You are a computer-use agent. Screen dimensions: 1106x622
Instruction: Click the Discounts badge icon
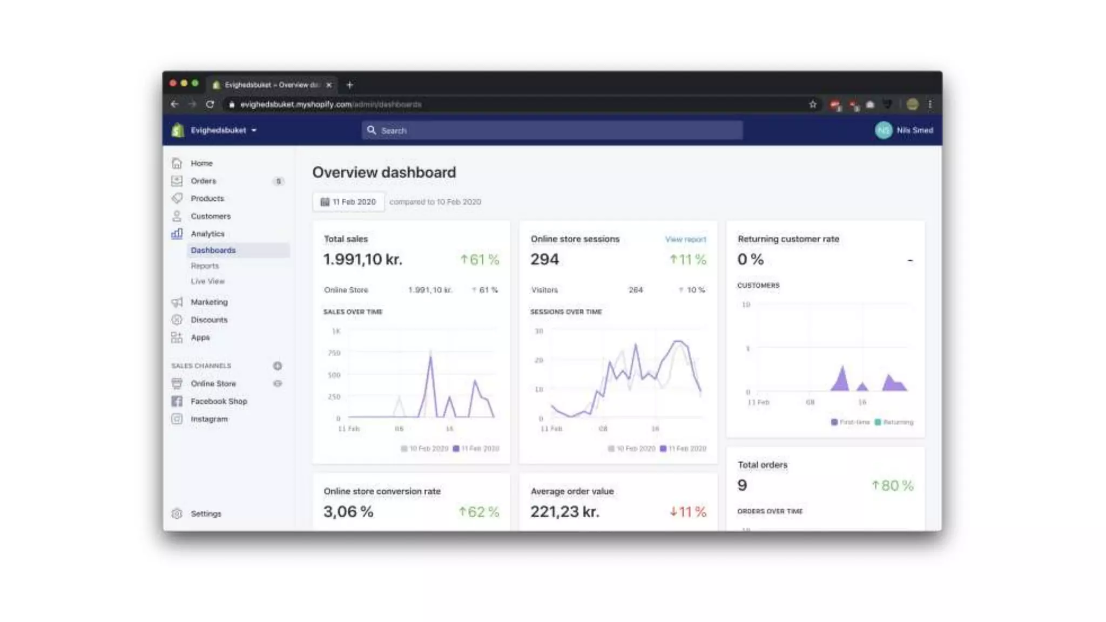(177, 320)
